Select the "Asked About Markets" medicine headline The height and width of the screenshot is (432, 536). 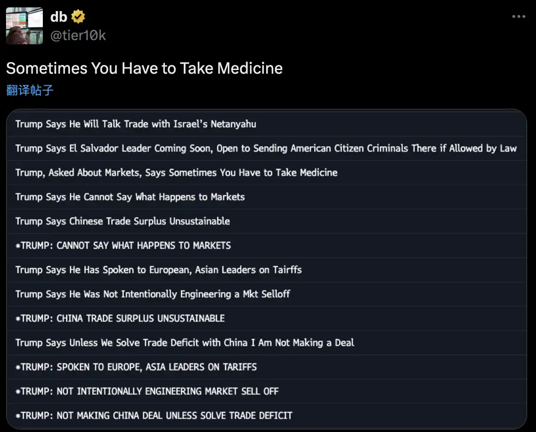pos(176,173)
